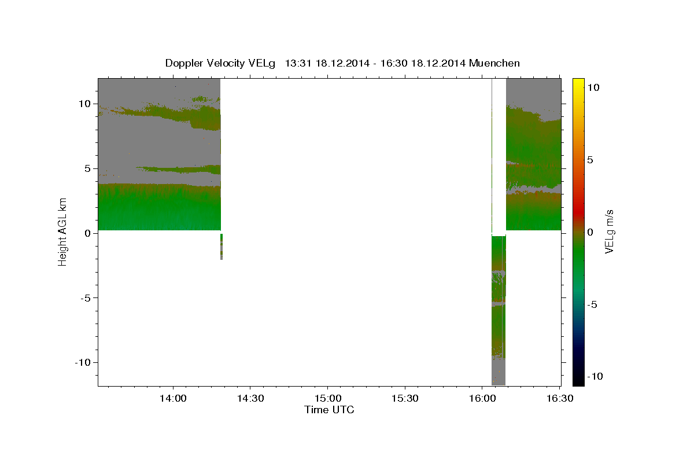This screenshot has height=463, width=694.
Task: Click the yellow top of the colorbar
Action: [578, 84]
